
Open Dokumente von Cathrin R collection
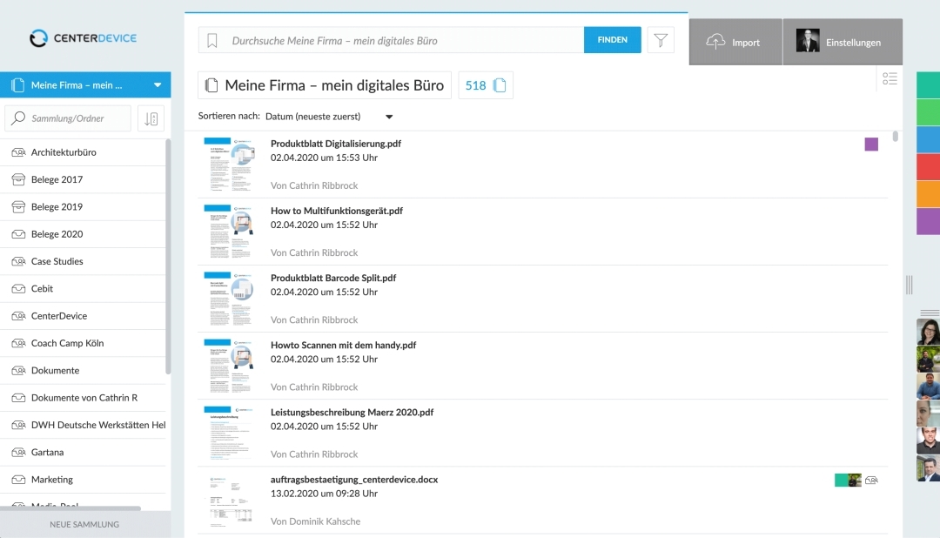(x=84, y=398)
